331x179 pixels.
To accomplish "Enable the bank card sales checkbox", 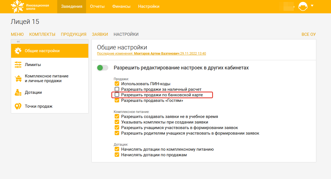I will click(x=117, y=95).
